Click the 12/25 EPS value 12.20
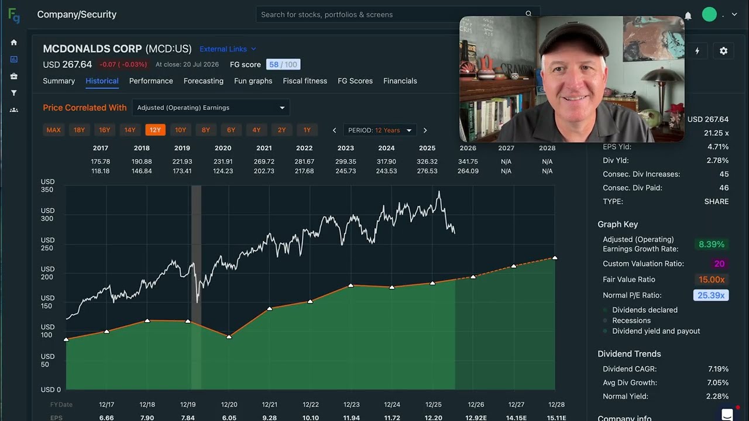The image size is (749, 421). 433,417
